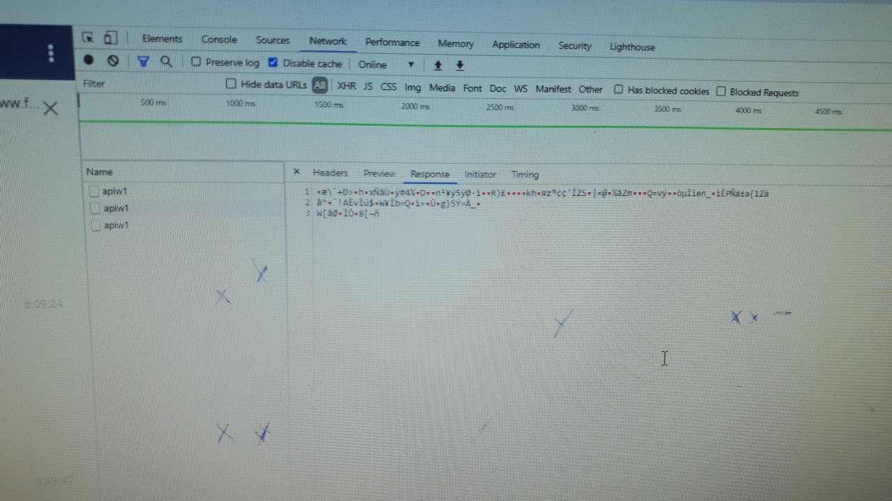This screenshot has width=892, height=501.
Task: Close the request details pane
Action: tap(296, 171)
